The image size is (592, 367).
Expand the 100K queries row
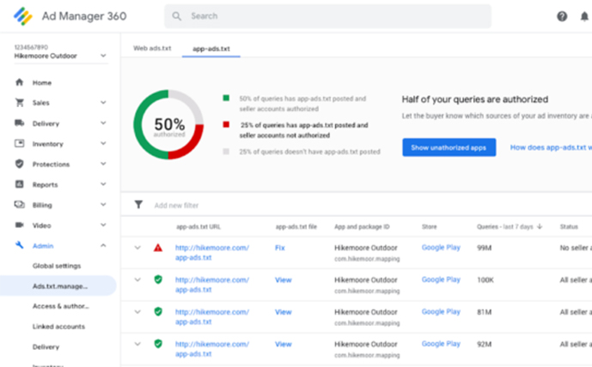tap(137, 280)
